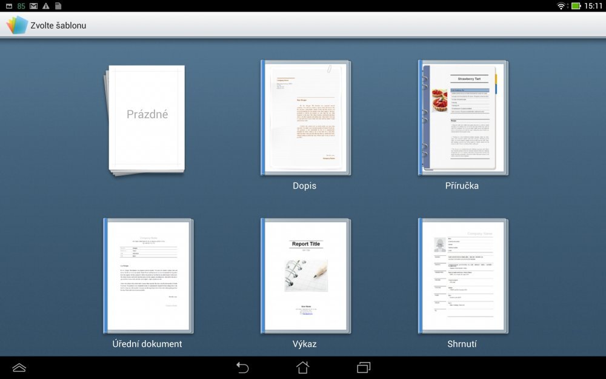
Task: Choose the Strawberry Tart Příručka thumbnail
Action: pyautogui.click(x=462, y=118)
